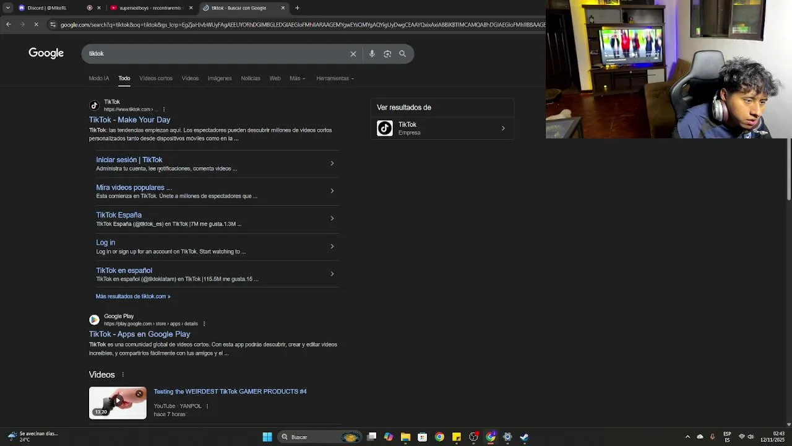
Task: Click the Google Play favicon
Action: pyautogui.click(x=94, y=320)
